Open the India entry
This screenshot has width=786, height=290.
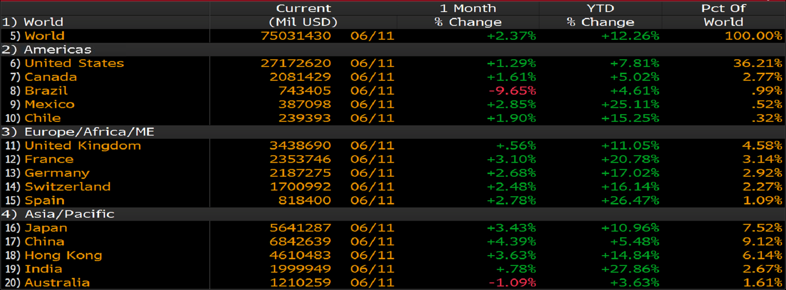[43, 269]
